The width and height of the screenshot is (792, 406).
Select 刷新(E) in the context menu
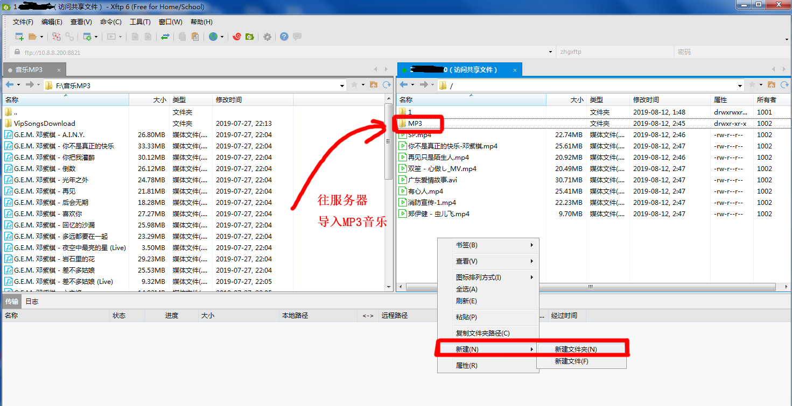coord(466,301)
